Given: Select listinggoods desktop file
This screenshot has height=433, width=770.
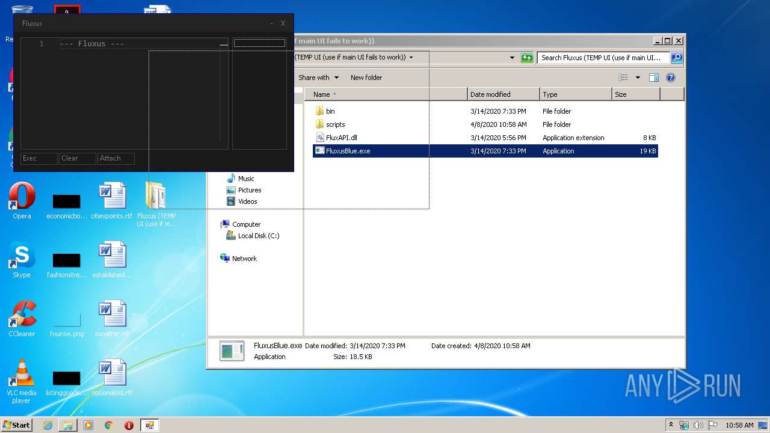Looking at the screenshot, I should coord(67,384).
